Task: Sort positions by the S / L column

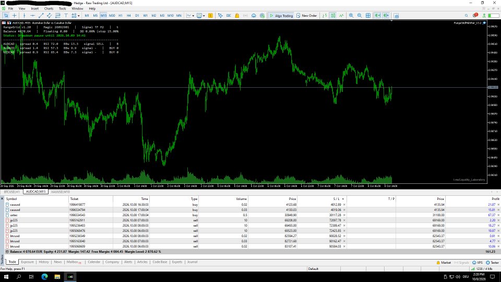Action: point(322,199)
